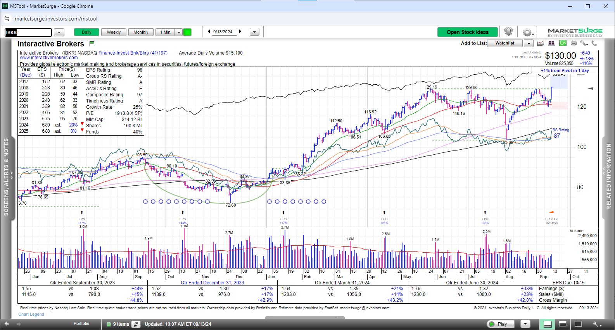The width and height of the screenshot is (615, 330).
Task: Print the chart using the printer icon
Action: point(574,43)
